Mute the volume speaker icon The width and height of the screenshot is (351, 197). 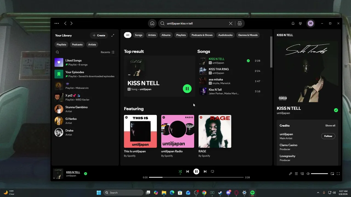pos(308,174)
